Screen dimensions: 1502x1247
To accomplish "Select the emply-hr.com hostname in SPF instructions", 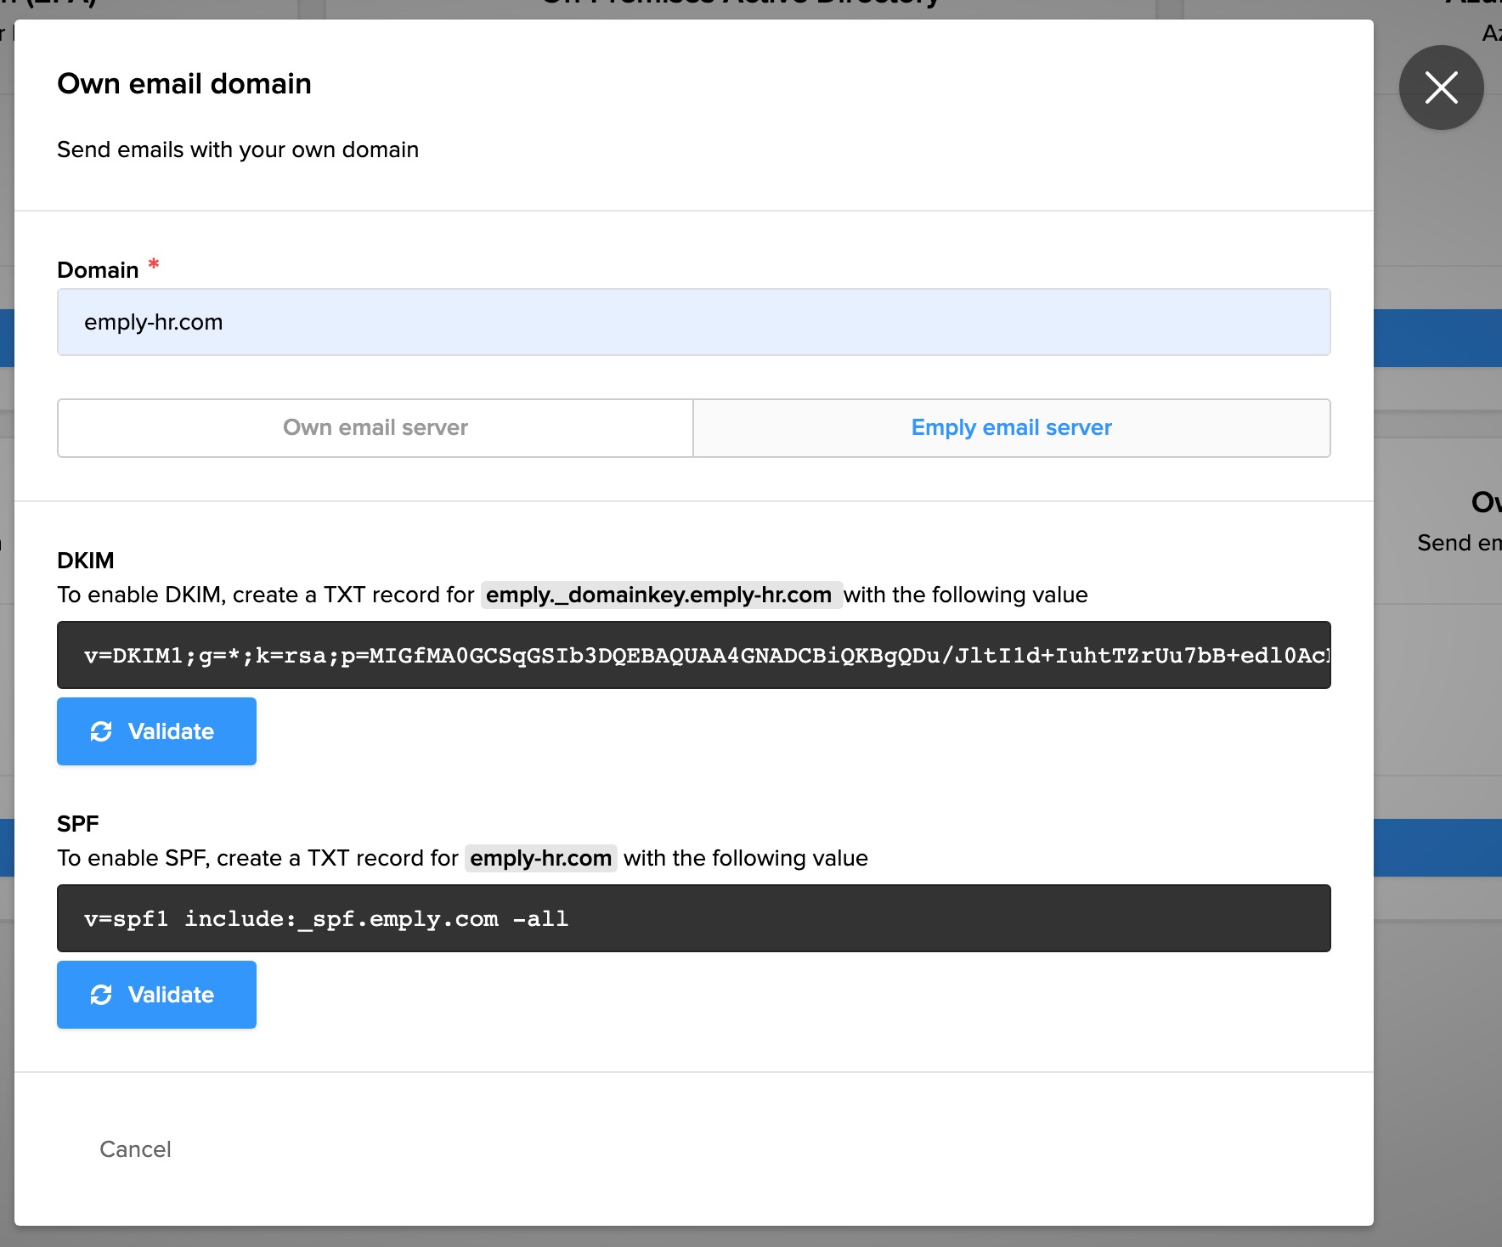I will [540, 858].
